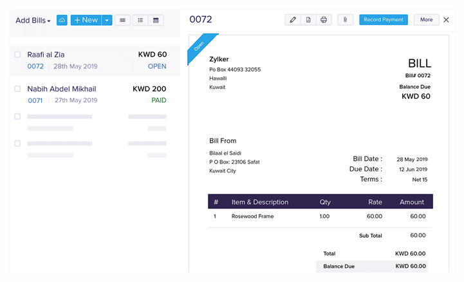This screenshot has width=464, height=282.
Task: Click the PAID status of bill 0071
Action: [x=159, y=100]
